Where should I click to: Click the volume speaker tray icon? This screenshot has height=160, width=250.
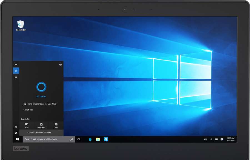pos(206,139)
